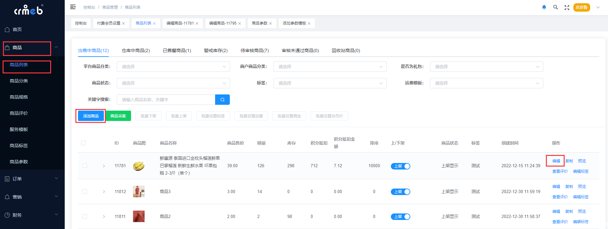Toggle 上架 switch for product 11781

(x=400, y=166)
